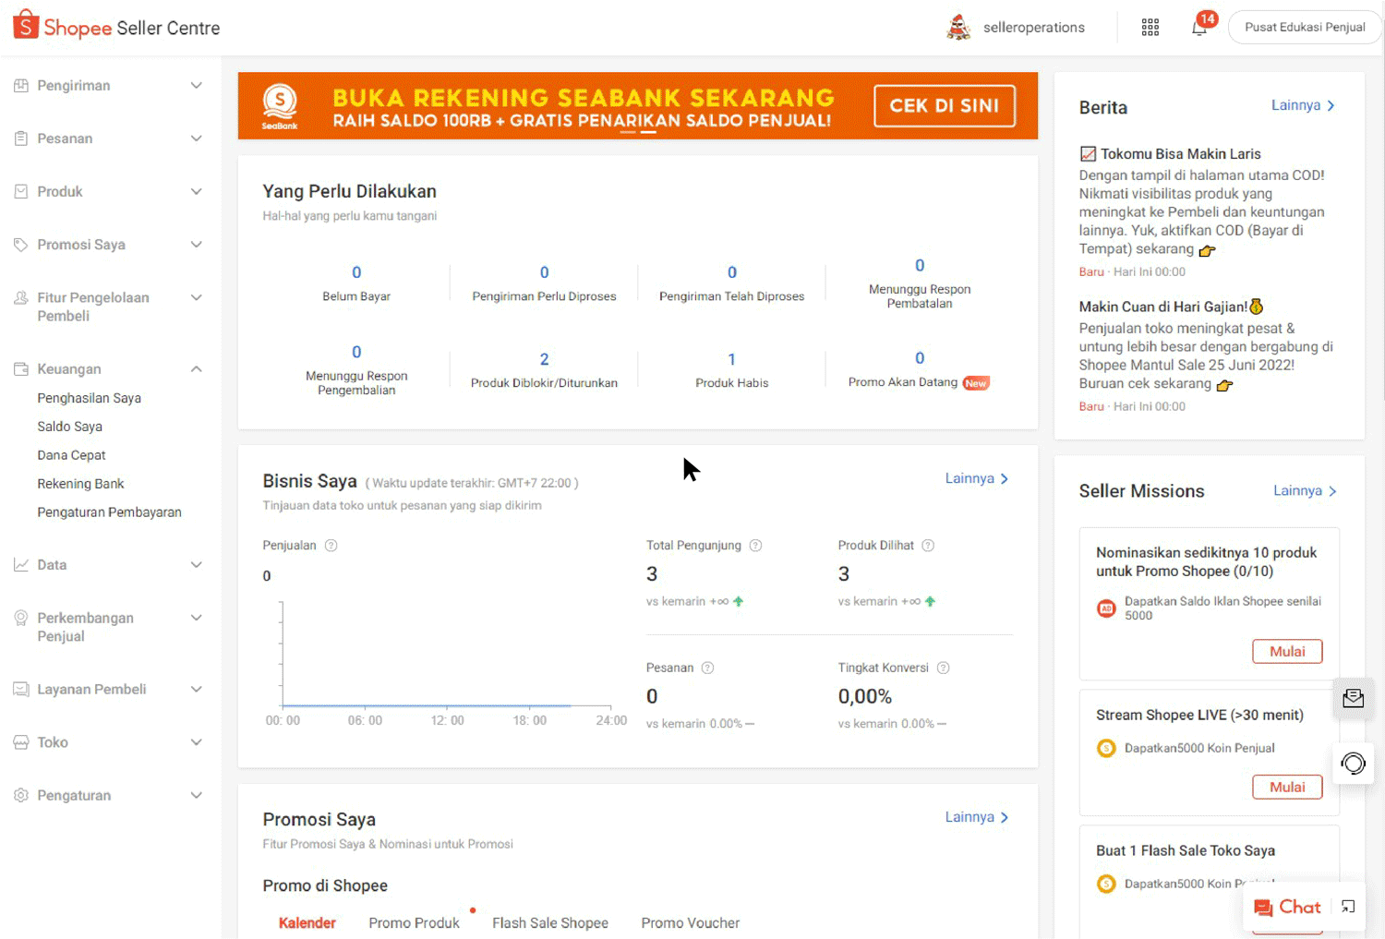Expand the Toko sidebar menu
The image size is (1385, 939).
pos(109,742)
